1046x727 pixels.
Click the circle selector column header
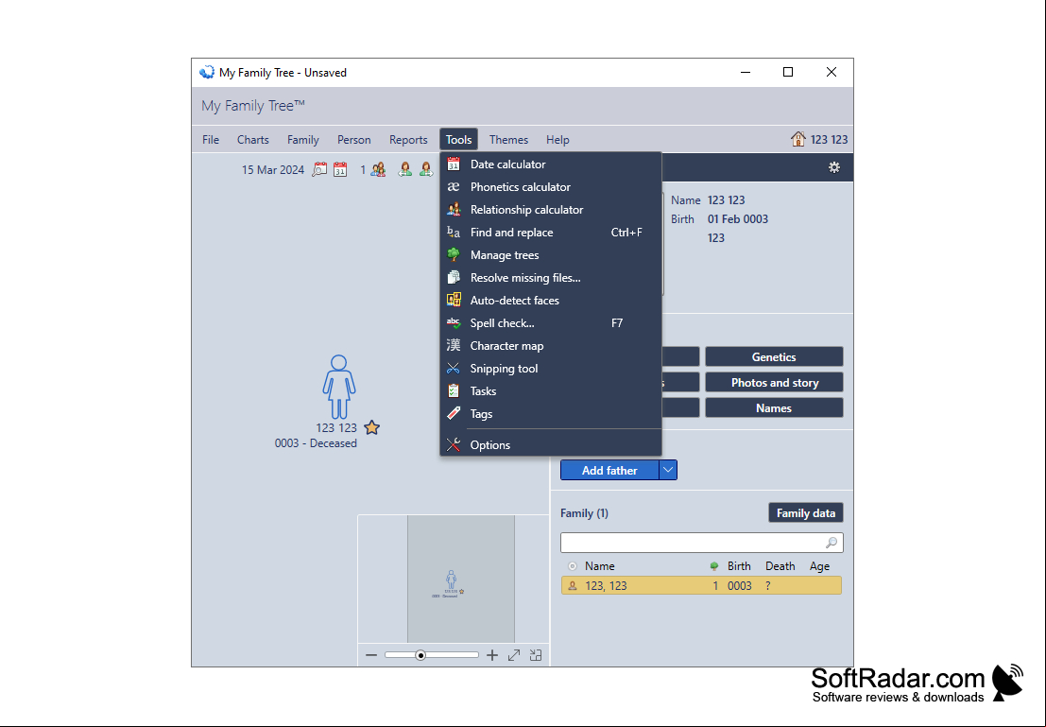click(x=573, y=566)
